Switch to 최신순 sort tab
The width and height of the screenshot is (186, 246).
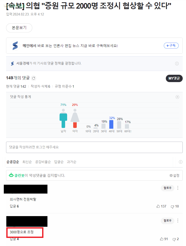[27, 162]
